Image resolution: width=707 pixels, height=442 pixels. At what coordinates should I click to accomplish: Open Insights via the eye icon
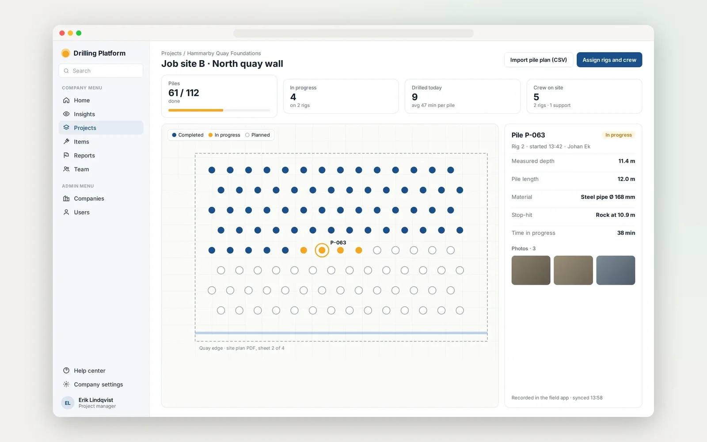point(66,114)
